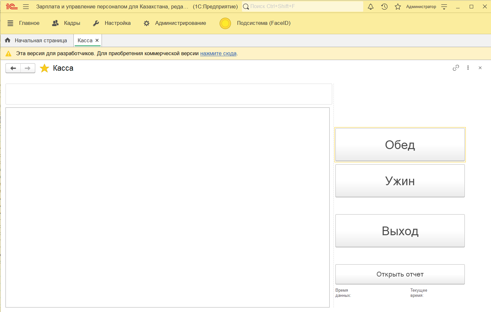Open the Администрирование section
This screenshot has width=491, height=312.
[x=175, y=23]
